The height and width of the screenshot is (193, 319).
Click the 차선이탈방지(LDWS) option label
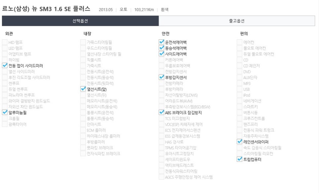pyautogui.click(x=181, y=95)
